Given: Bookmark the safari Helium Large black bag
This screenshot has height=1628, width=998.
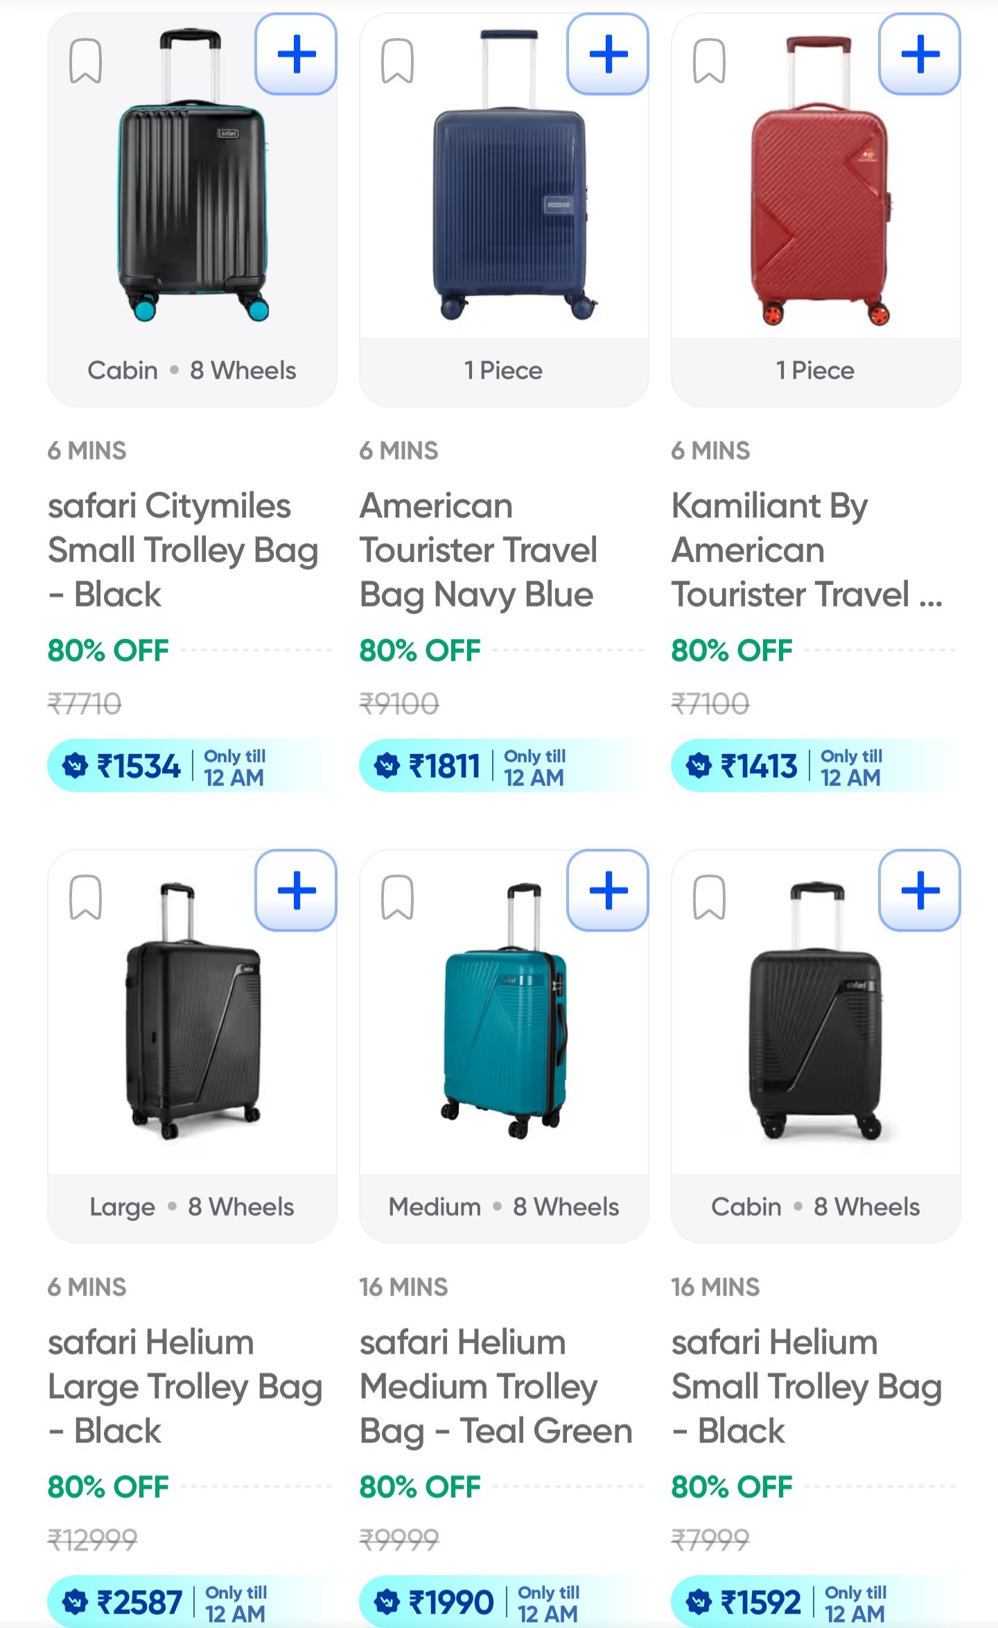Looking at the screenshot, I should [x=86, y=898].
